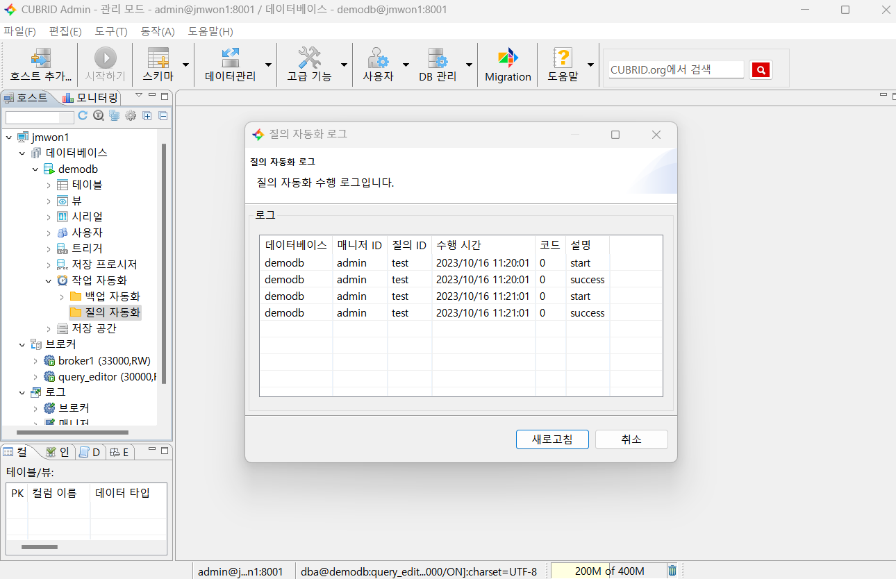Expand the 테이블 tree node

pos(49,185)
